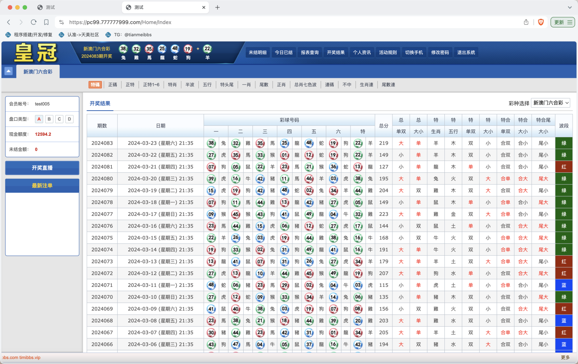Expand the browser tab list chevron
The height and width of the screenshot is (364, 578).
(x=569, y=7)
